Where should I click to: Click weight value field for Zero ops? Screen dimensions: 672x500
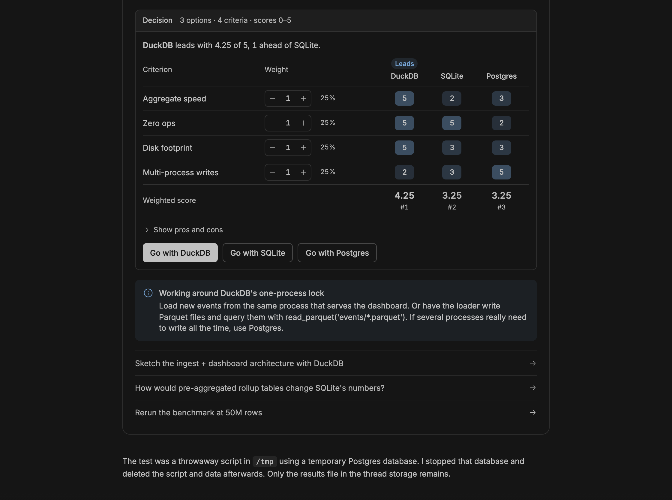pos(288,123)
